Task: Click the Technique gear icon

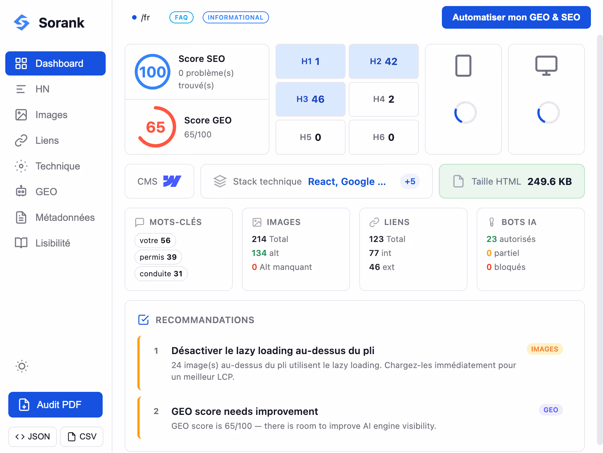Action: (x=21, y=166)
